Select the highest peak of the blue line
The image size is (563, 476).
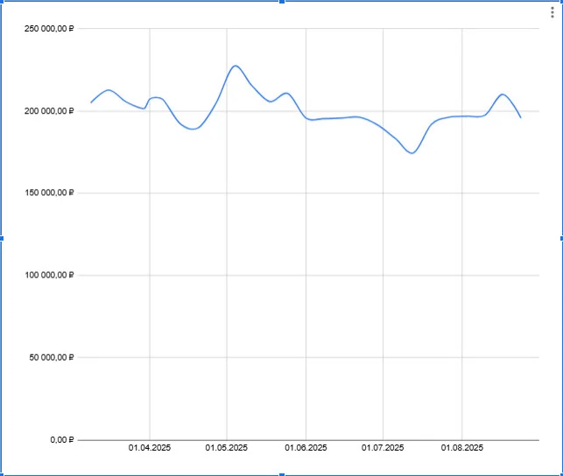coord(236,66)
